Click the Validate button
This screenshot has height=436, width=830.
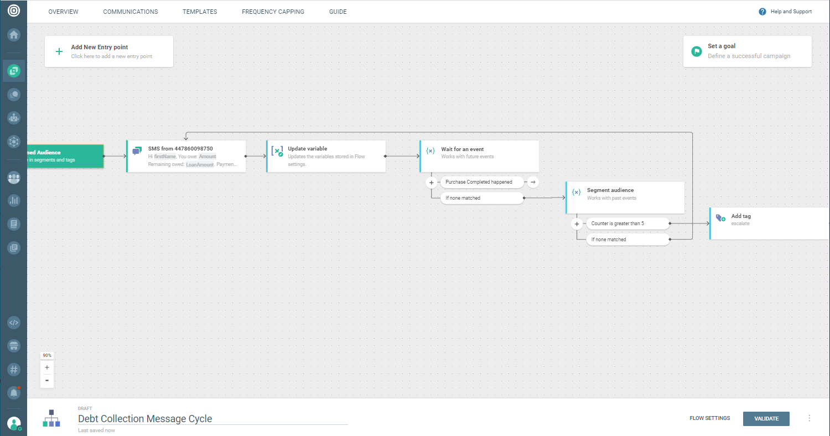pos(766,419)
